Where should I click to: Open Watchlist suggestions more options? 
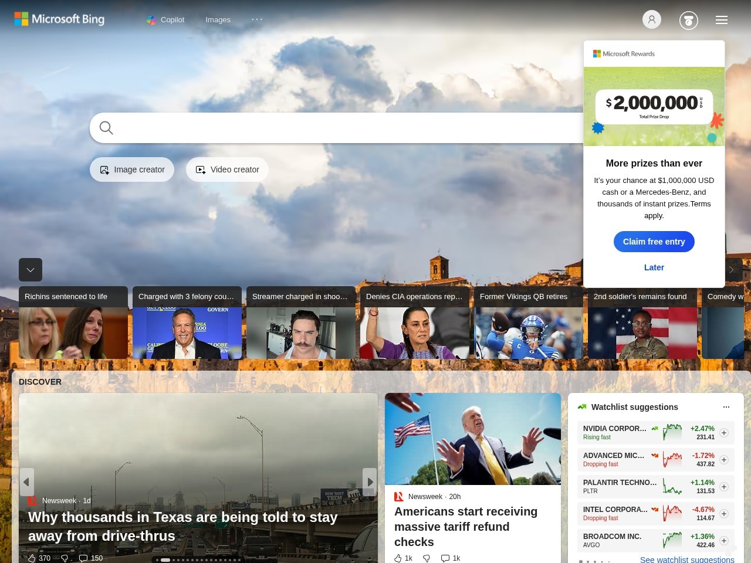pos(726,407)
